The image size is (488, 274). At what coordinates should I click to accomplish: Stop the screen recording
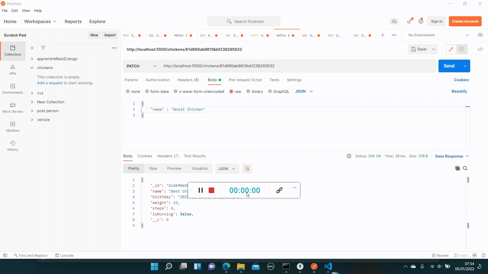coord(211,190)
